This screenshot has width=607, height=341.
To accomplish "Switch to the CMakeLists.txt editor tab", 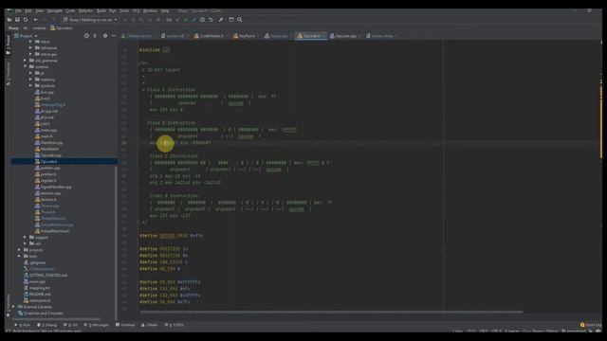I will pyautogui.click(x=138, y=36).
